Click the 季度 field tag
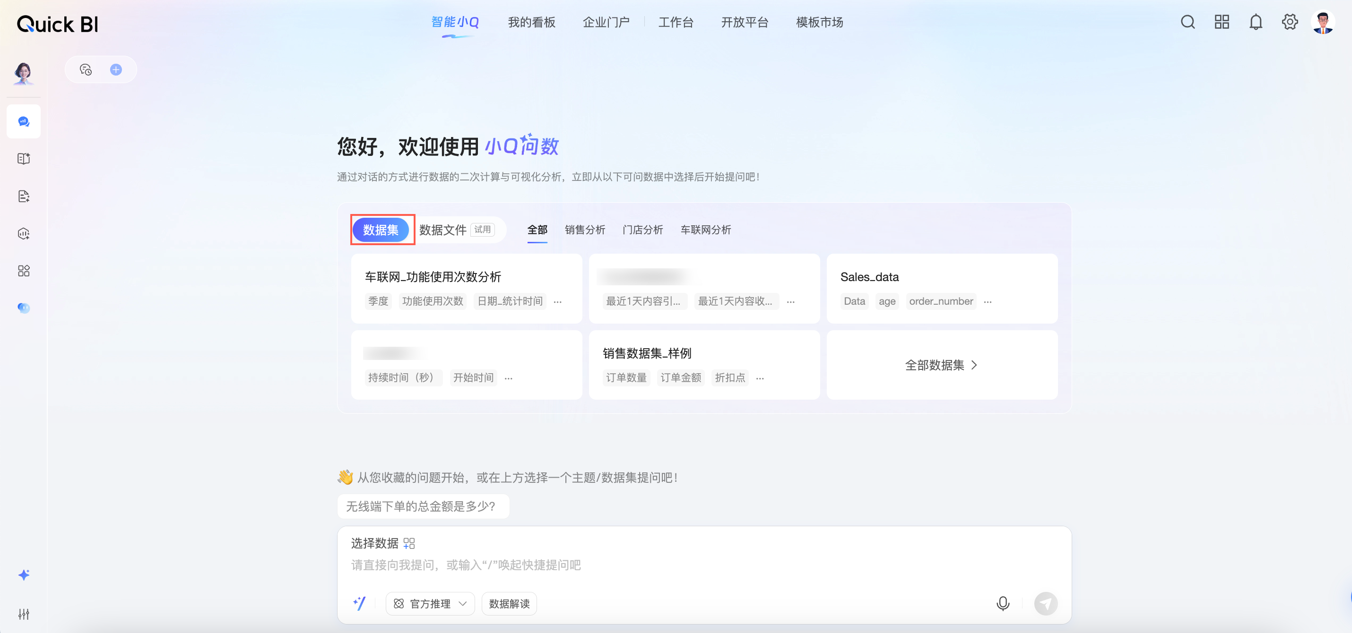1352x633 pixels. tap(378, 301)
